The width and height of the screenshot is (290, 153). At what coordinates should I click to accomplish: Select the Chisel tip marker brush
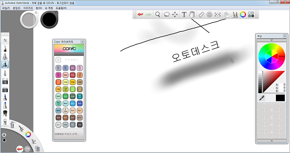[5, 81]
